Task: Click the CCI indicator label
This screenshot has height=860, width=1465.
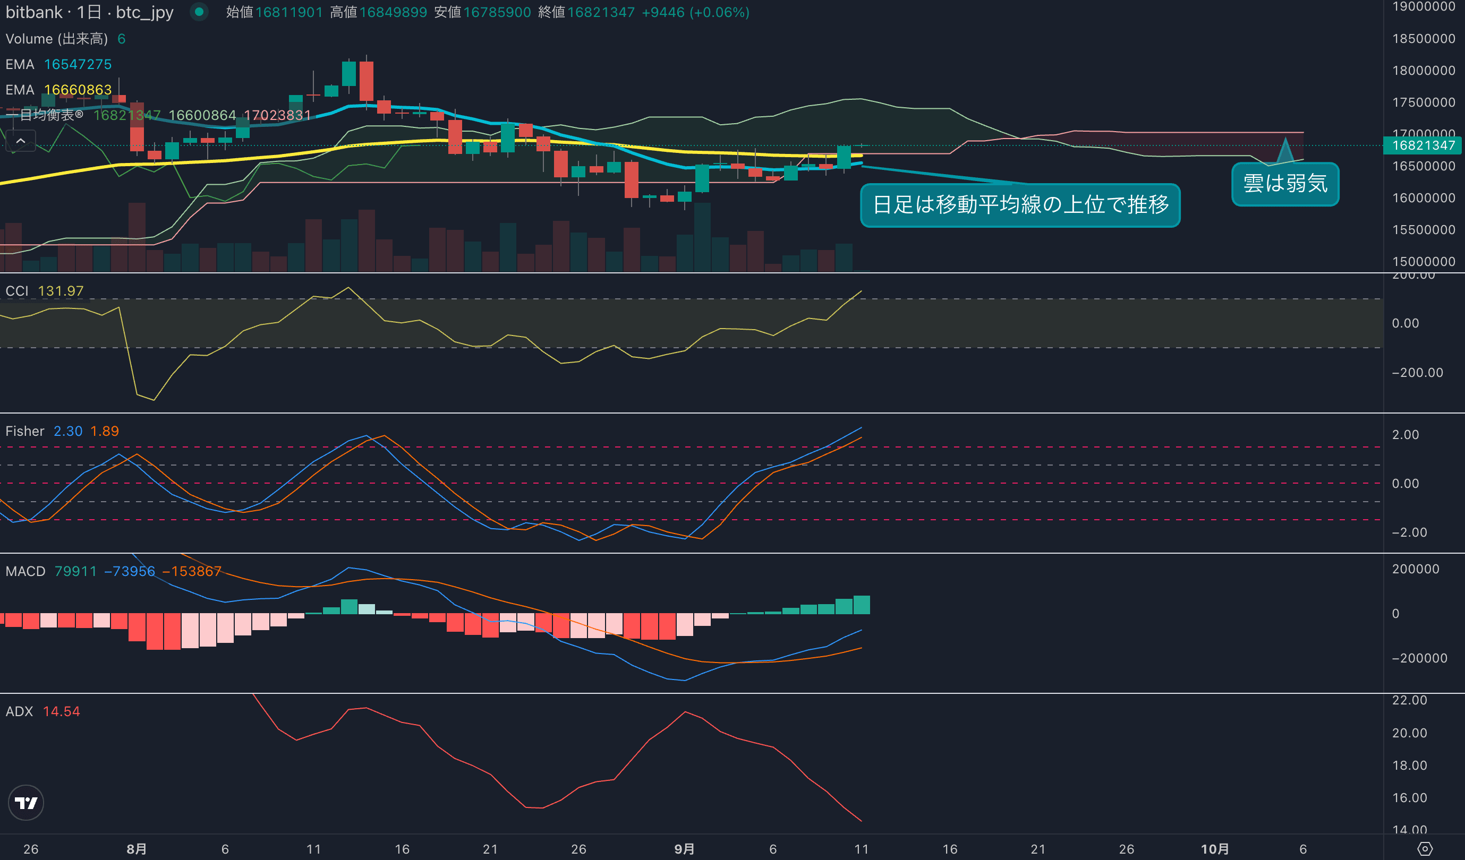Action: point(17,291)
